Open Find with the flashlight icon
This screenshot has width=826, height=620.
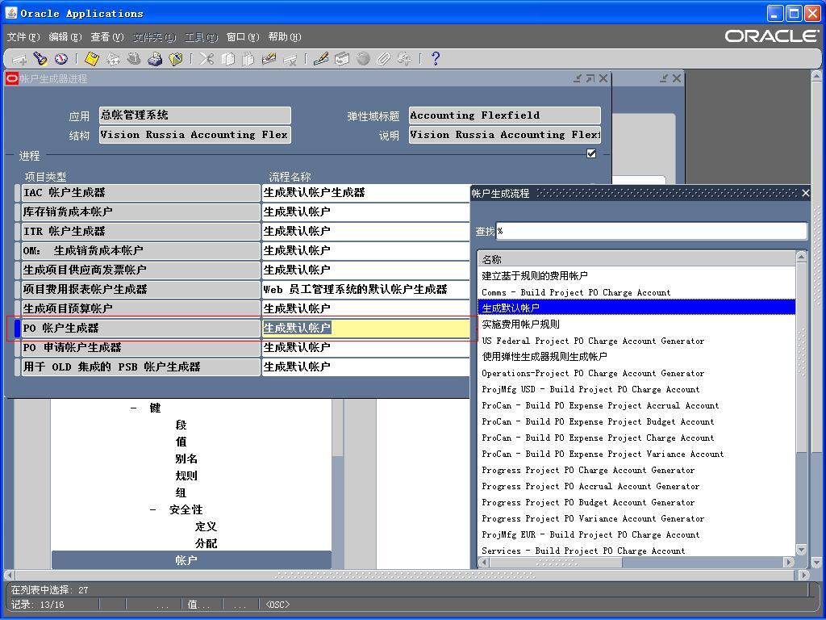click(x=40, y=59)
